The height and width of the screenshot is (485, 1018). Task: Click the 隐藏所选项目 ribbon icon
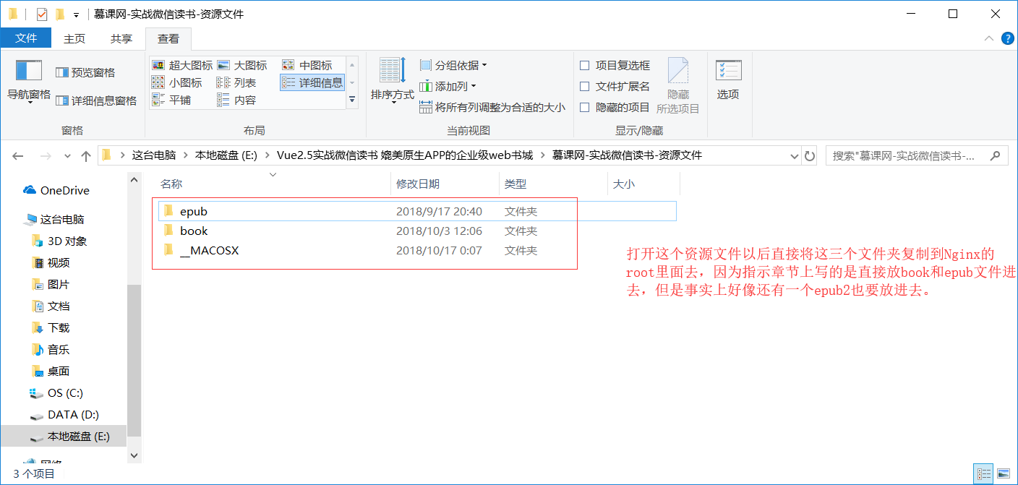677,79
